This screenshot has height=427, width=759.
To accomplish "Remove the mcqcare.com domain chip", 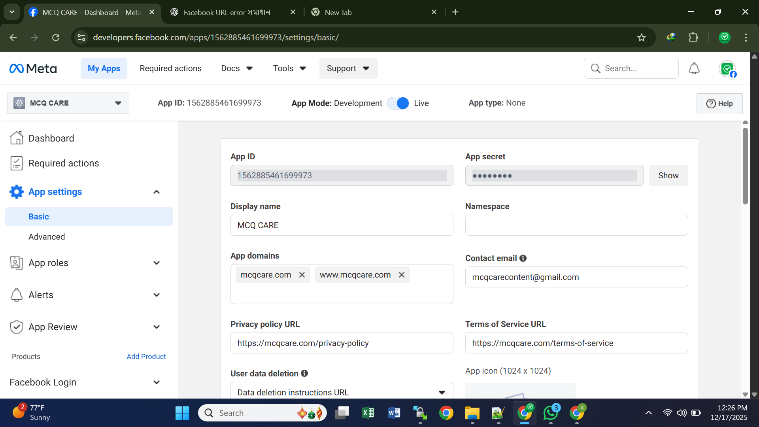I will click(302, 275).
